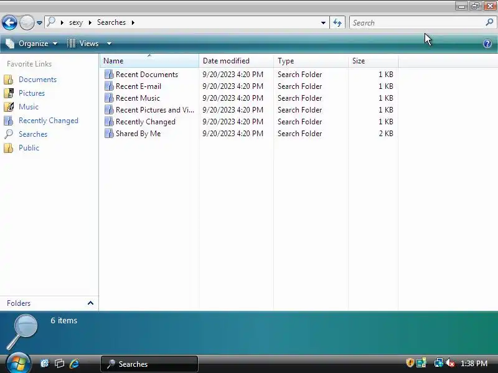Click the 2 KB size of Shared By Me
Viewport: 498px width, 373px height.
tap(386, 134)
